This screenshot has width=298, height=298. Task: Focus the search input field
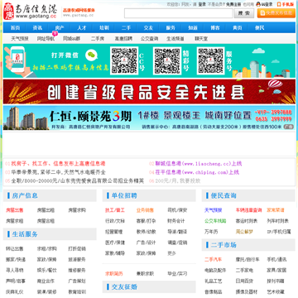179,13
